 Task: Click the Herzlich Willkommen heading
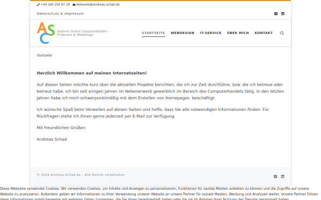[91, 73]
